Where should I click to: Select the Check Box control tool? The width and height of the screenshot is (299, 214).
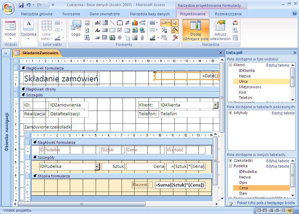click(x=120, y=30)
